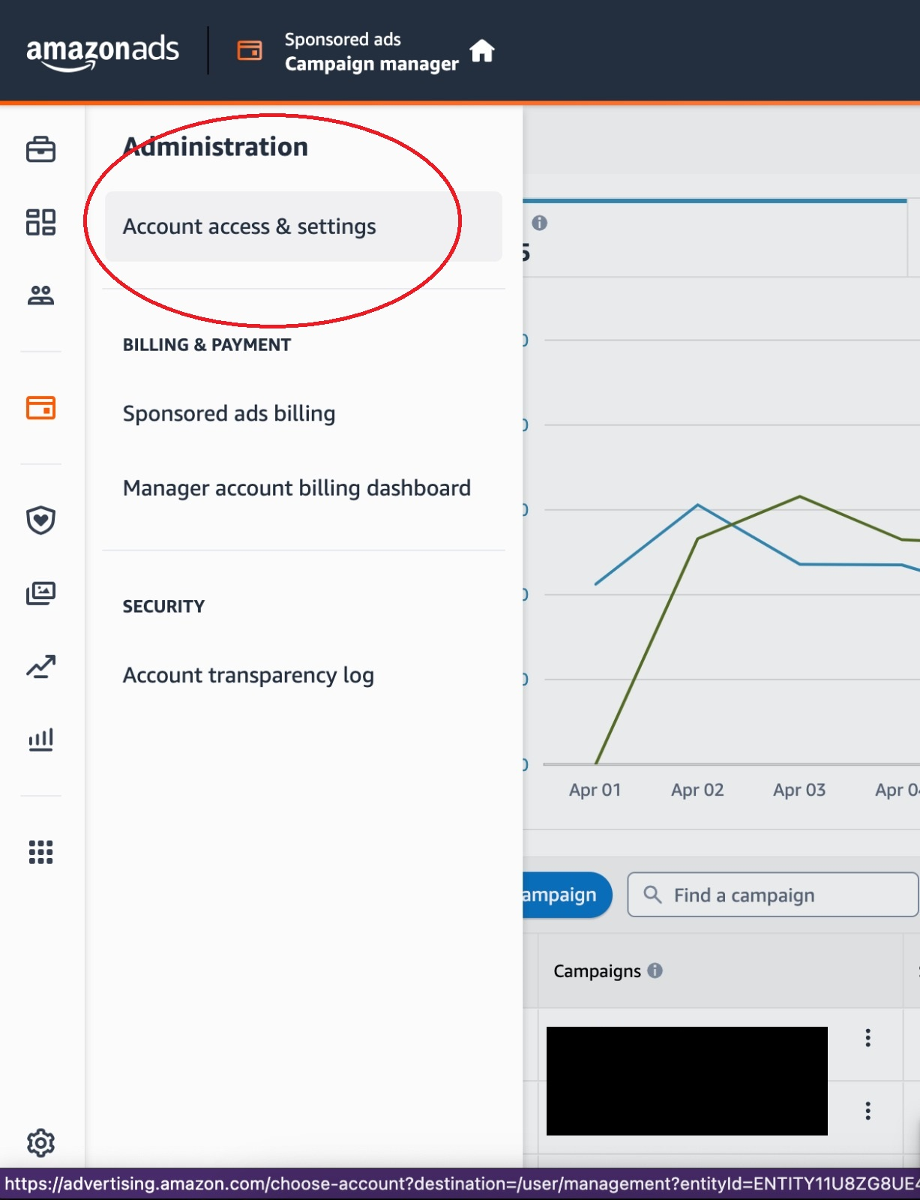This screenshot has height=1200, width=920.
Task: Open Manager account billing dashboard
Action: coord(297,488)
